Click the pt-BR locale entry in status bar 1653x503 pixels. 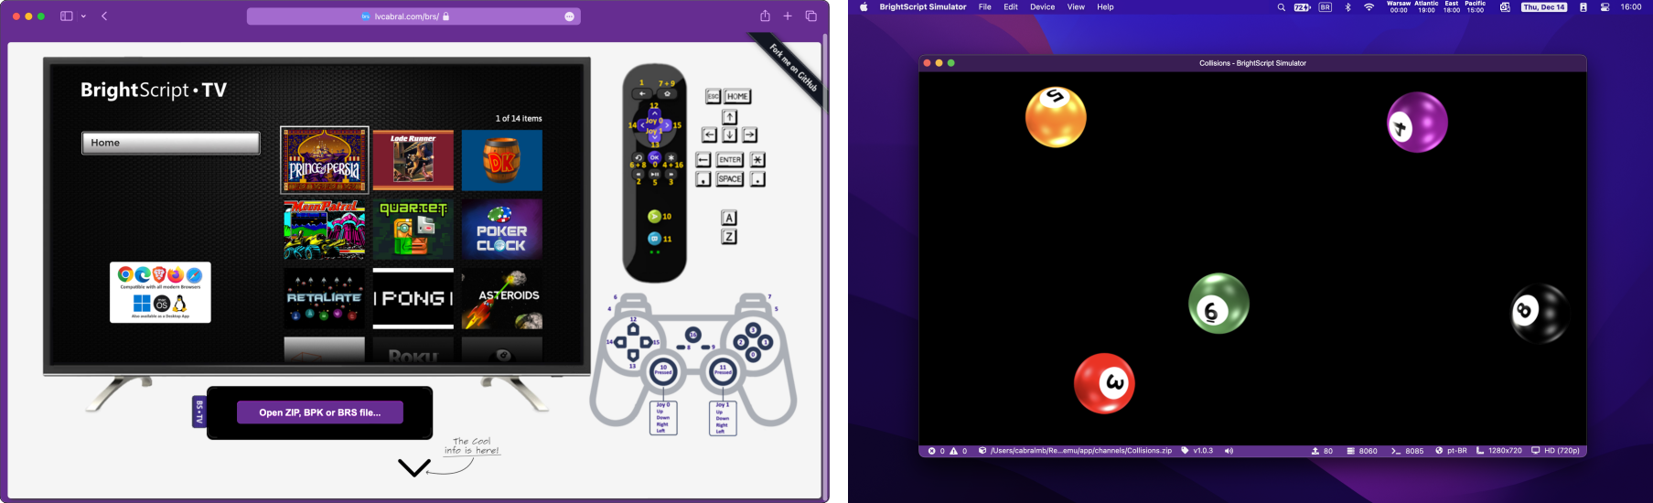click(1451, 451)
